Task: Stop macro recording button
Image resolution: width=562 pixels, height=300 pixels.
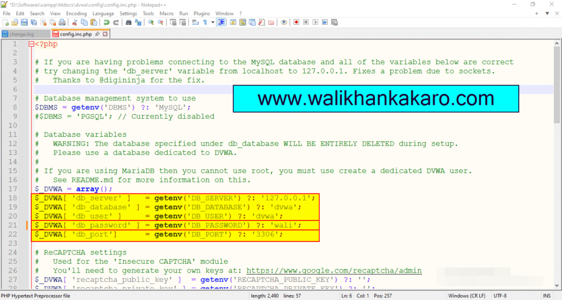Action: tap(306, 22)
